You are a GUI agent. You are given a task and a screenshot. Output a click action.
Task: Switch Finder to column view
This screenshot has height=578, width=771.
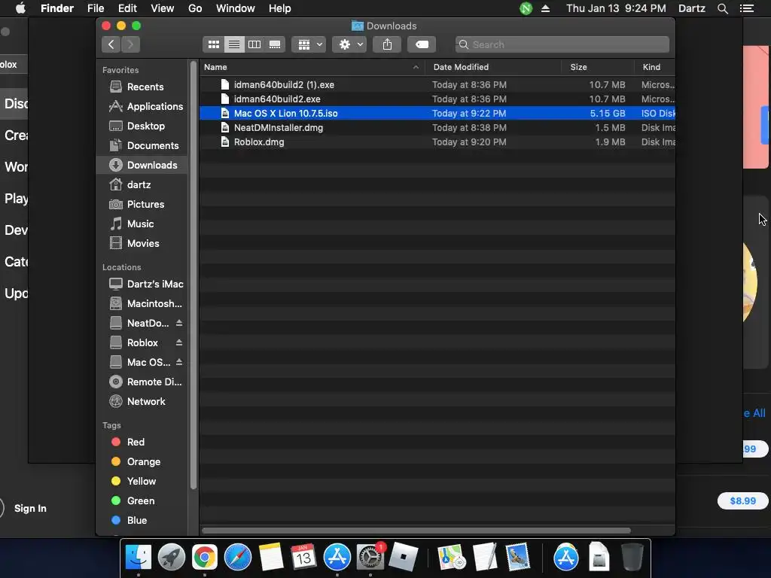click(x=254, y=44)
